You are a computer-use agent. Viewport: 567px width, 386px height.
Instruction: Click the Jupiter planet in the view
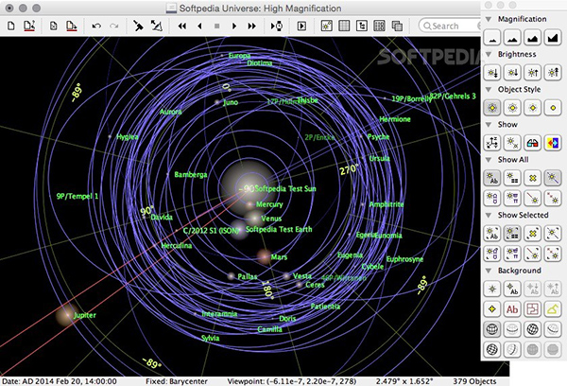point(66,314)
